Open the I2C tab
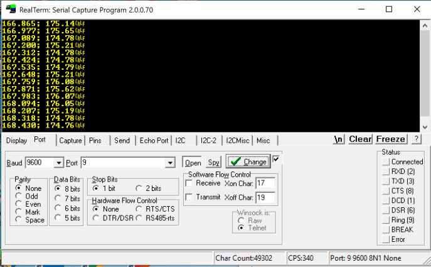The height and width of the screenshot is (267, 431). pos(181,141)
